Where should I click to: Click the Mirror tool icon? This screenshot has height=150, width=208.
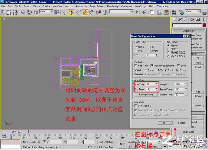[x=138, y=12]
